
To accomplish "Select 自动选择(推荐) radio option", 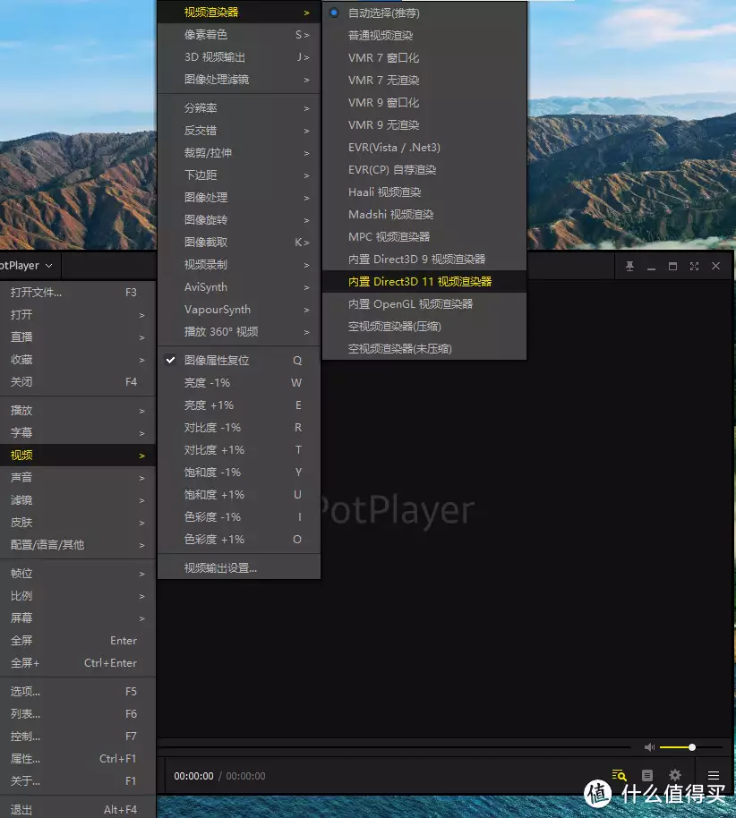I will pos(424,13).
